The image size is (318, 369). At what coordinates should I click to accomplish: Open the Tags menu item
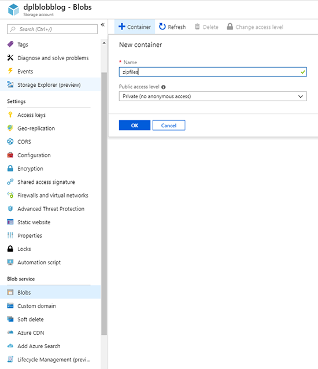tap(23, 45)
